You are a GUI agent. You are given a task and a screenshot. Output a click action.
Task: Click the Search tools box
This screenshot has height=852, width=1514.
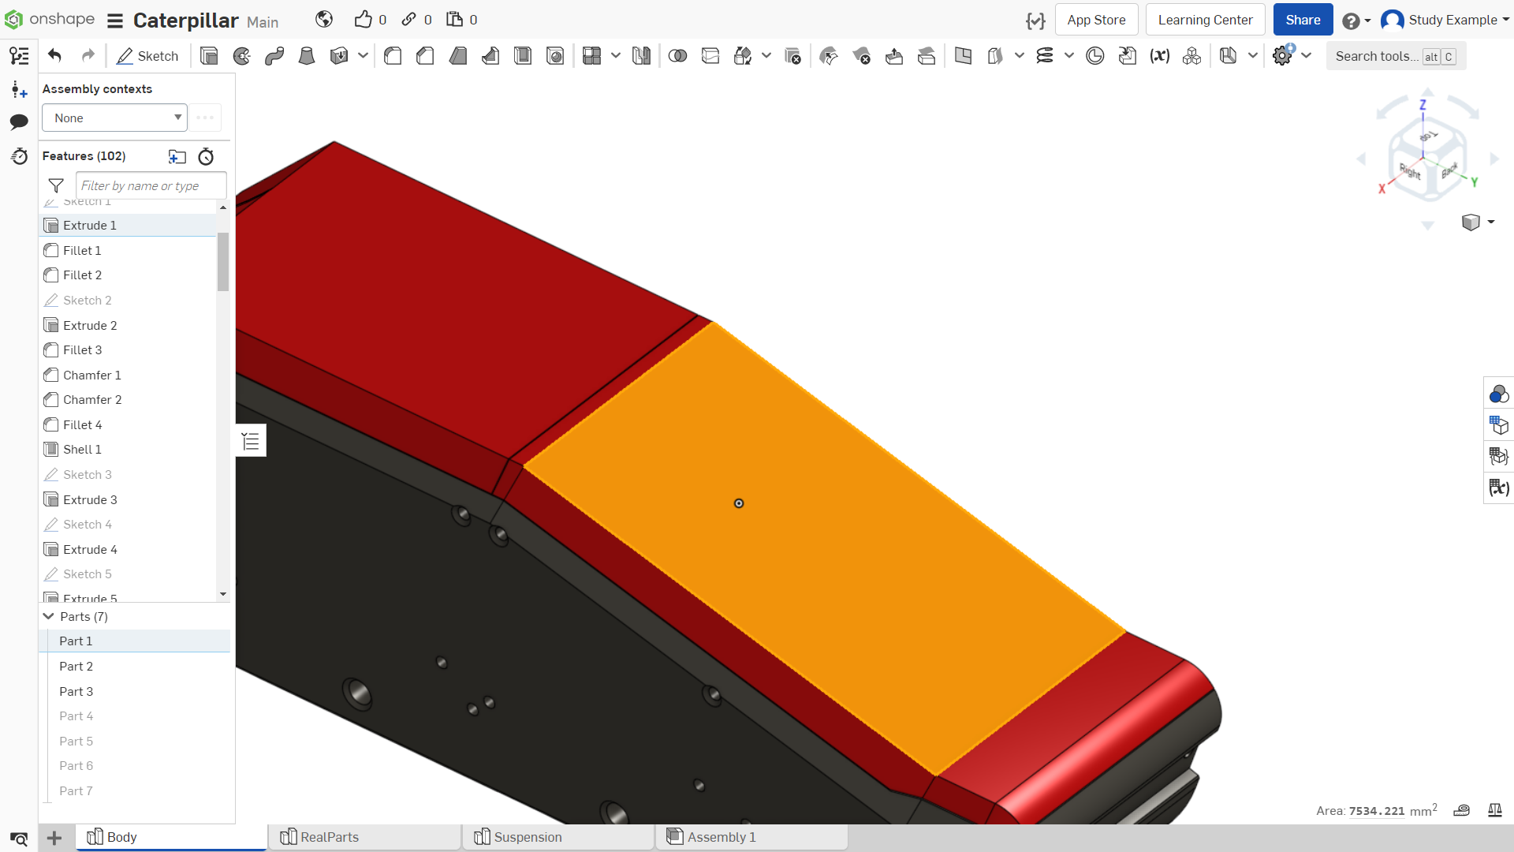1396,56
